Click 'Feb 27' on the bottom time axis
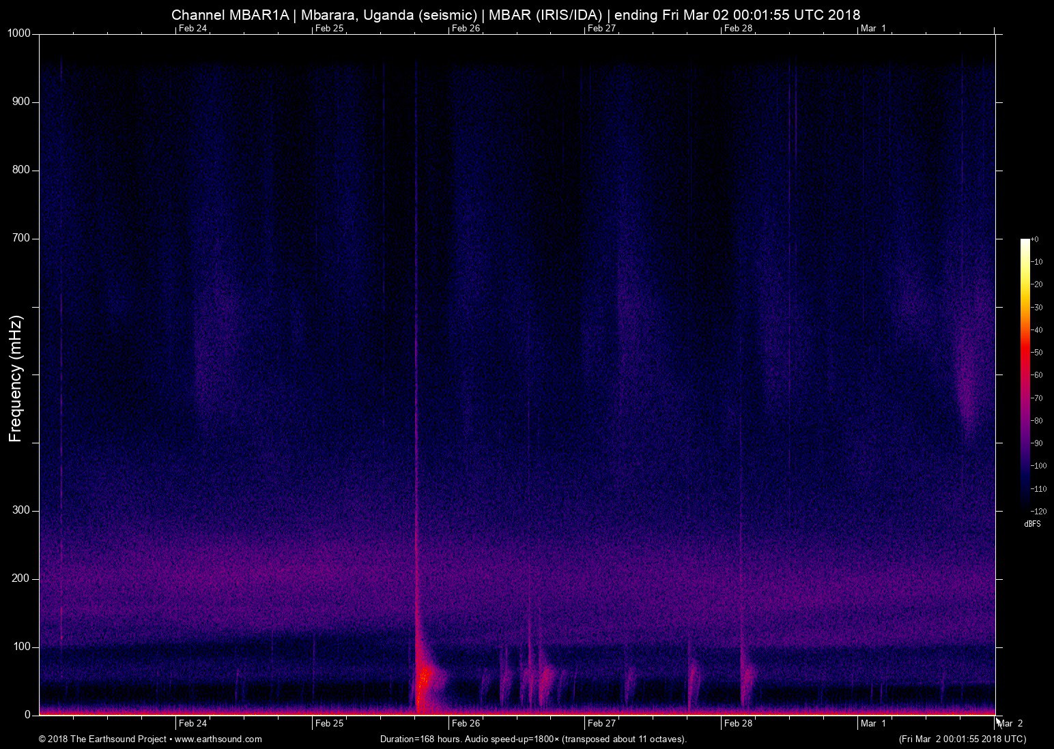This screenshot has width=1054, height=749. point(601,723)
